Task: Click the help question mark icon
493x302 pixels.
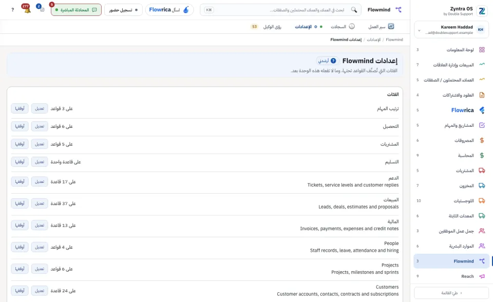Action: point(12,10)
